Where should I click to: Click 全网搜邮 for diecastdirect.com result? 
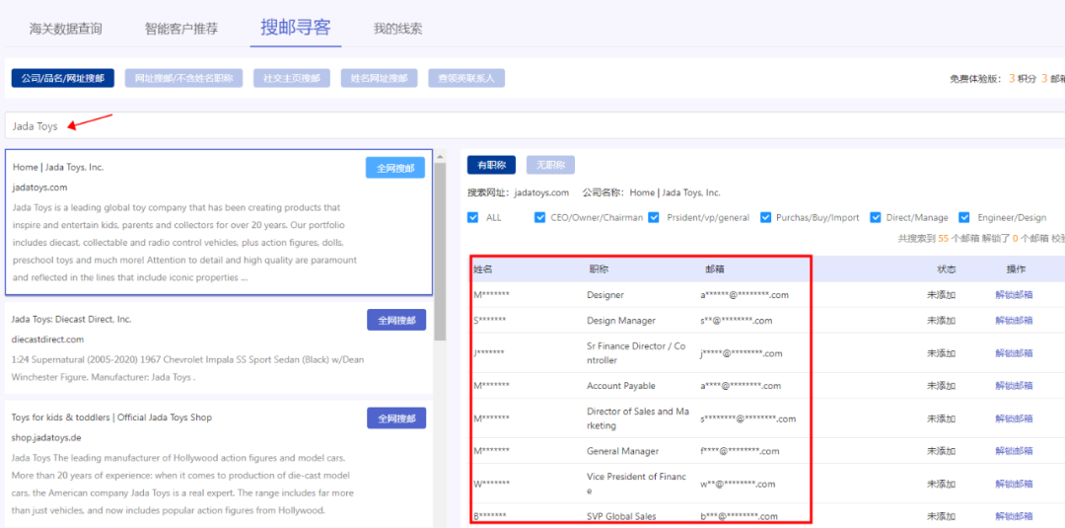tap(396, 320)
